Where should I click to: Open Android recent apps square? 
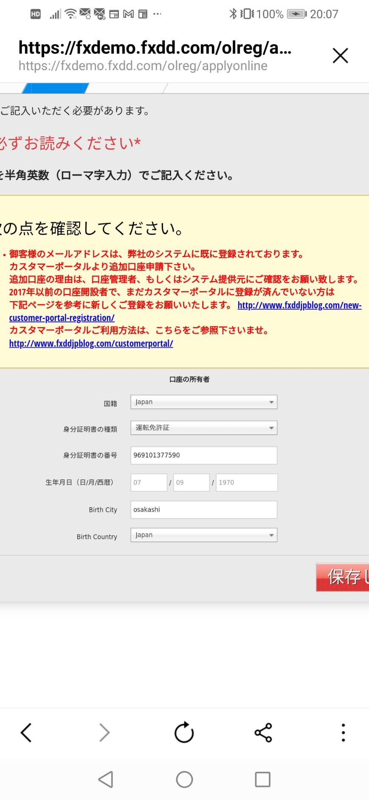(x=262, y=780)
